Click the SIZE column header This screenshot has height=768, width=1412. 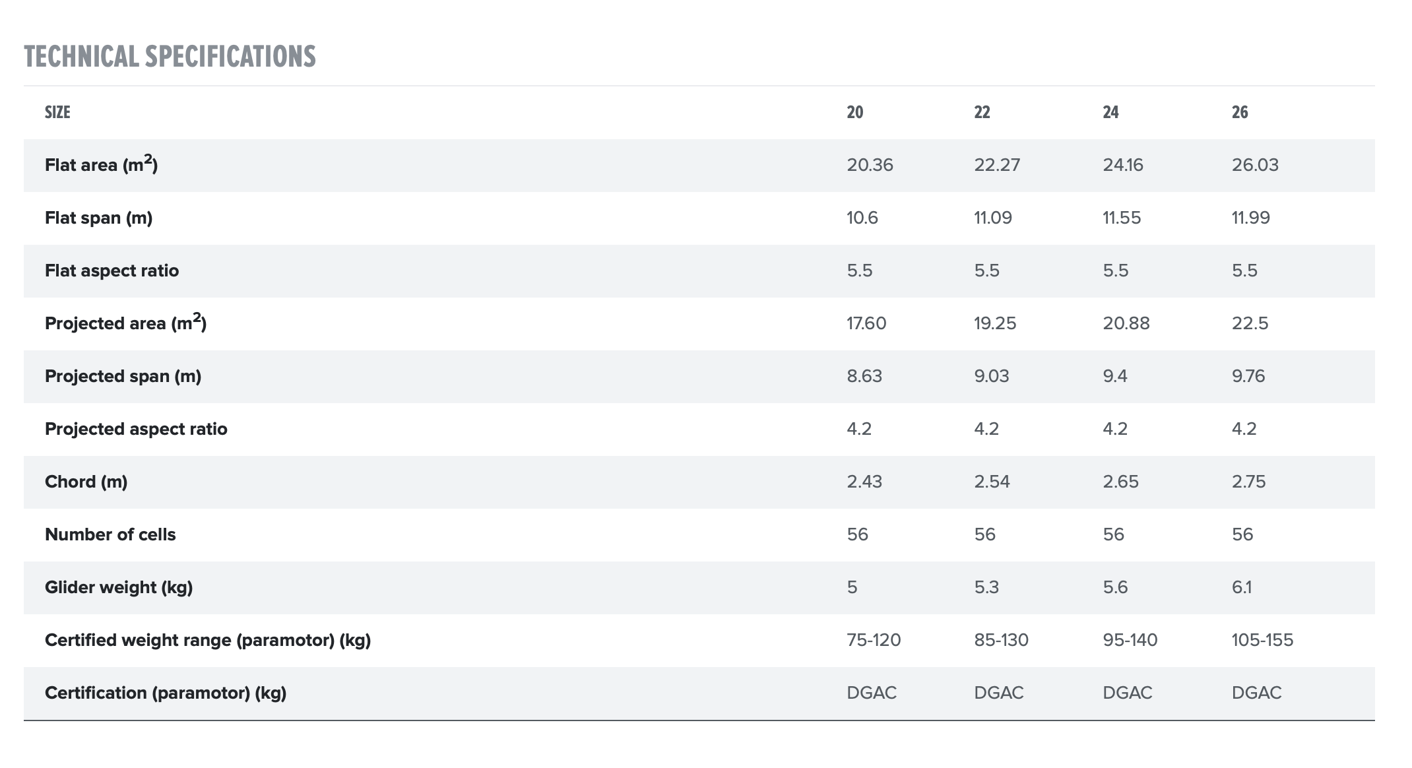tap(57, 112)
